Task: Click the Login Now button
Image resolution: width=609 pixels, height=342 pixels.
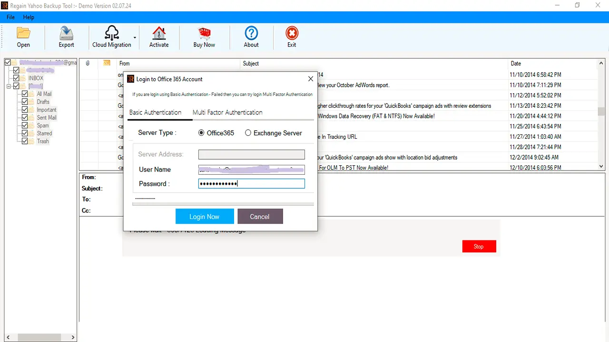Action: click(205, 217)
